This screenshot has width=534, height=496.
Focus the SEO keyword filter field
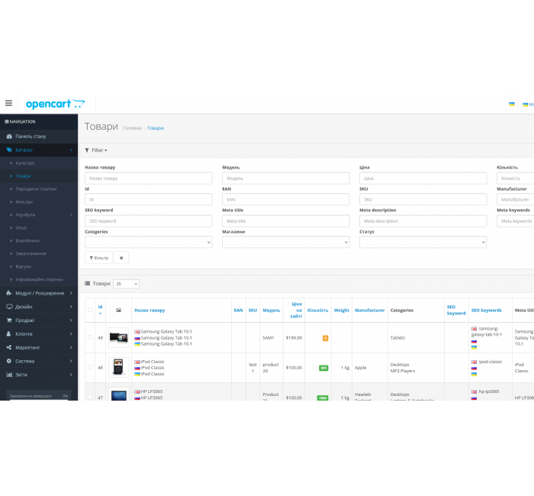point(149,221)
